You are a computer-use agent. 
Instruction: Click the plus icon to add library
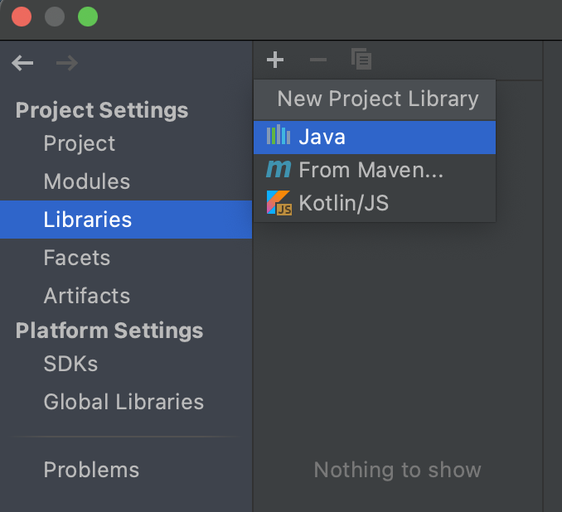click(275, 60)
